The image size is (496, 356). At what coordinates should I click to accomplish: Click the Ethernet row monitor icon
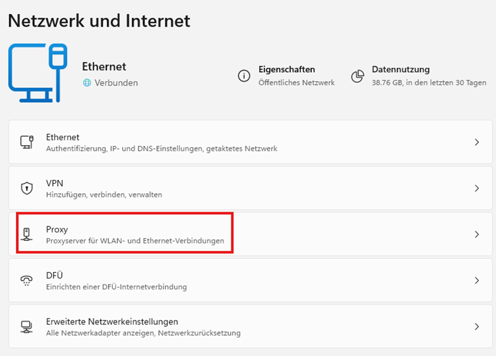pyautogui.click(x=27, y=143)
